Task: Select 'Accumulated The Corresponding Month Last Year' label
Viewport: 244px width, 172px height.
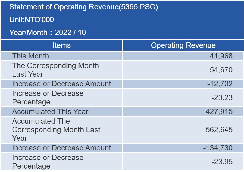Action: (x=56, y=130)
